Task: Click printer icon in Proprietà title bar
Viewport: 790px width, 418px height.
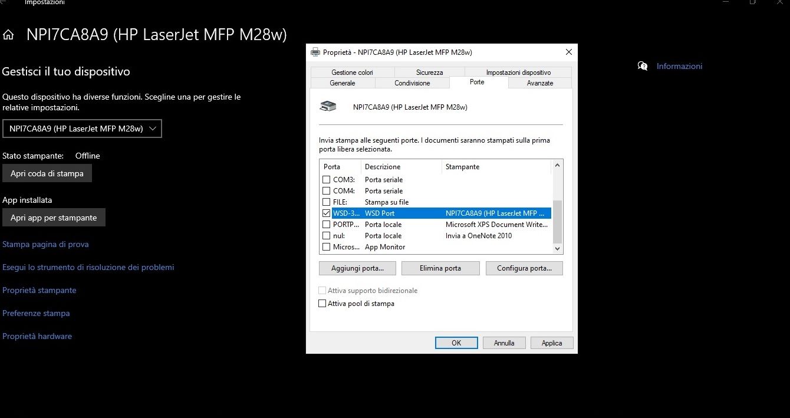Action: click(x=315, y=52)
